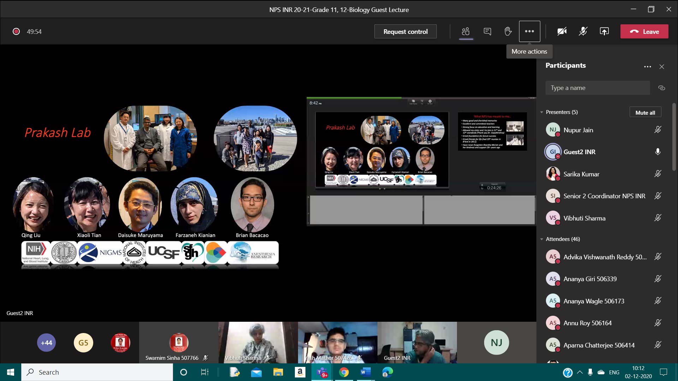
Task: Select Aparna Chatterjee 506414 attendee
Action: pos(604,345)
